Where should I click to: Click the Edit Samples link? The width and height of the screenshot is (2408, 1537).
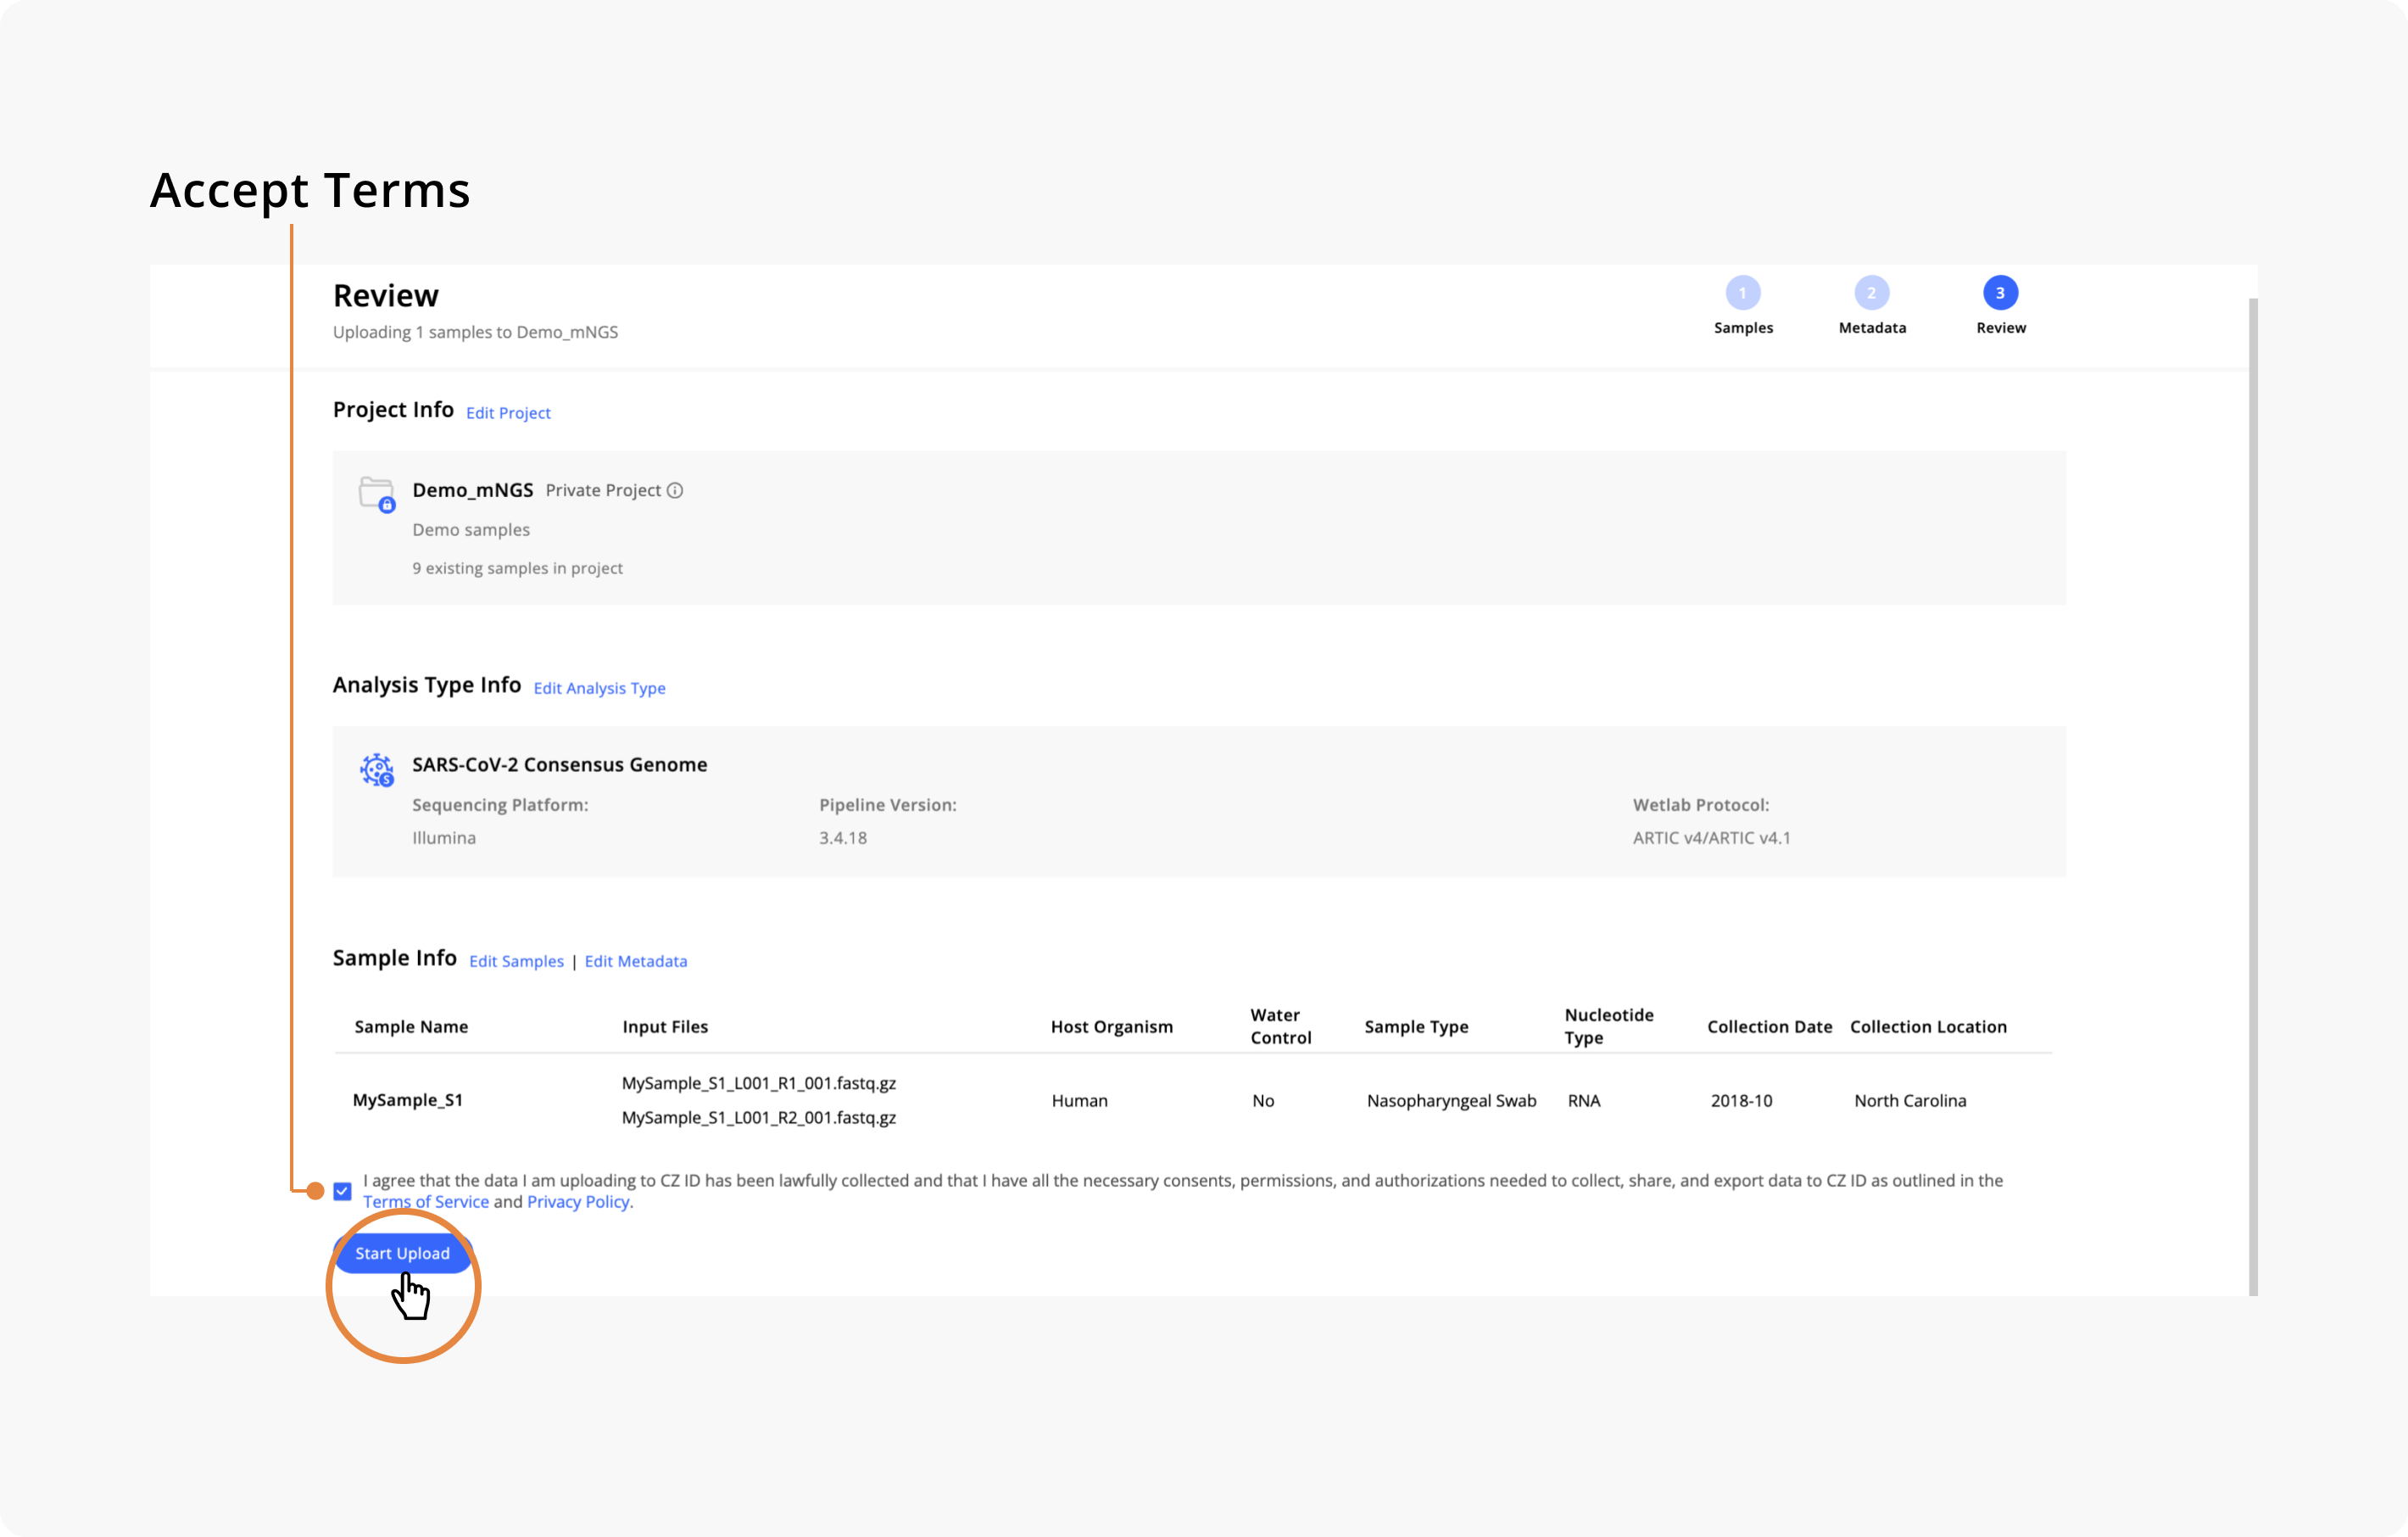[516, 962]
